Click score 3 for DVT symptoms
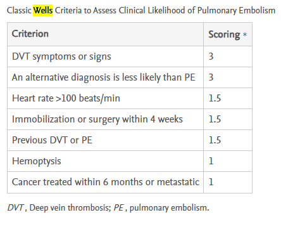The width and height of the screenshot is (281, 229). pyautogui.click(x=211, y=56)
